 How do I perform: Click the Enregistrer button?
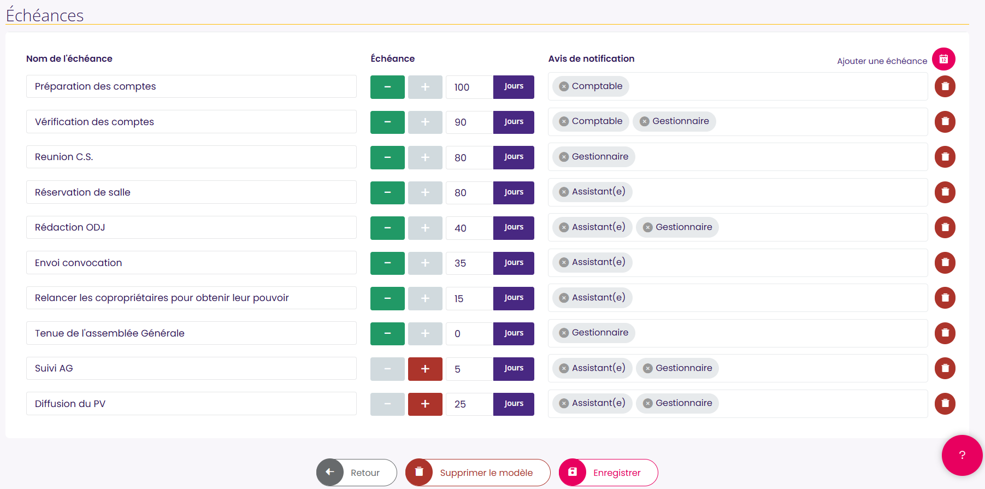pos(608,473)
